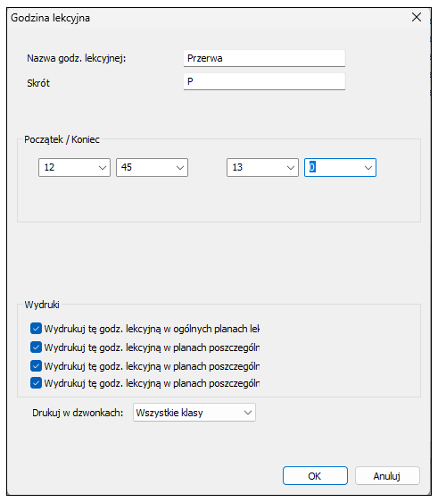438x502 pixels.
Task: Click the Nazwa godz. lekcyjnej field with Przerwa
Action: tap(264, 58)
